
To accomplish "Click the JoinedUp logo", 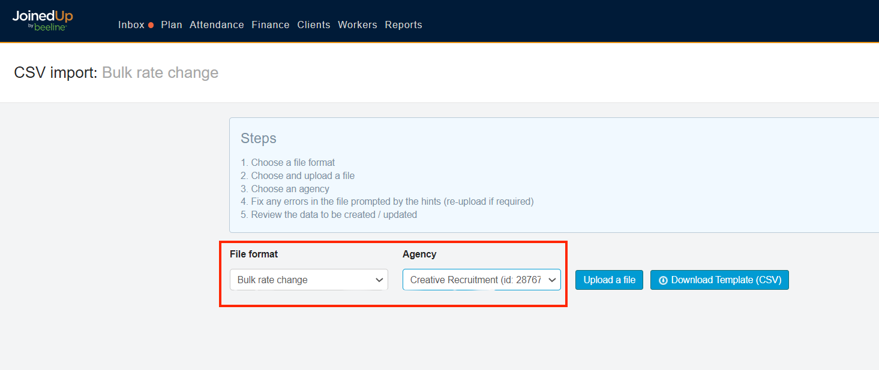I will [42, 16].
